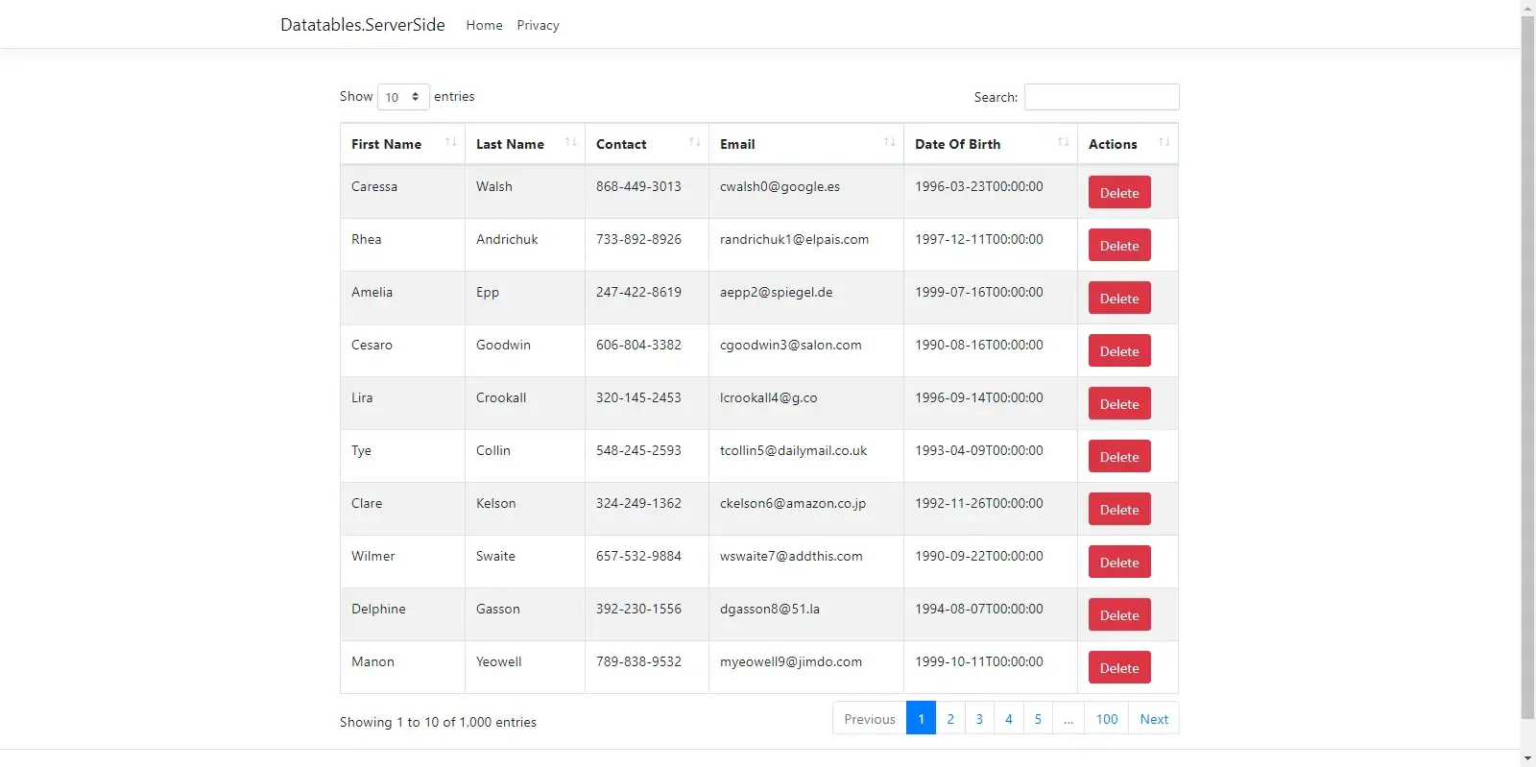The width and height of the screenshot is (1536, 767).
Task: Click Last Name sort arrows icon
Action: (x=570, y=143)
